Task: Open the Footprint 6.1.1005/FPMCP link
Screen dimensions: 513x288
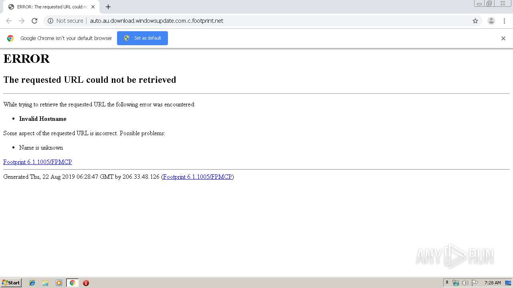Action: 38,162
